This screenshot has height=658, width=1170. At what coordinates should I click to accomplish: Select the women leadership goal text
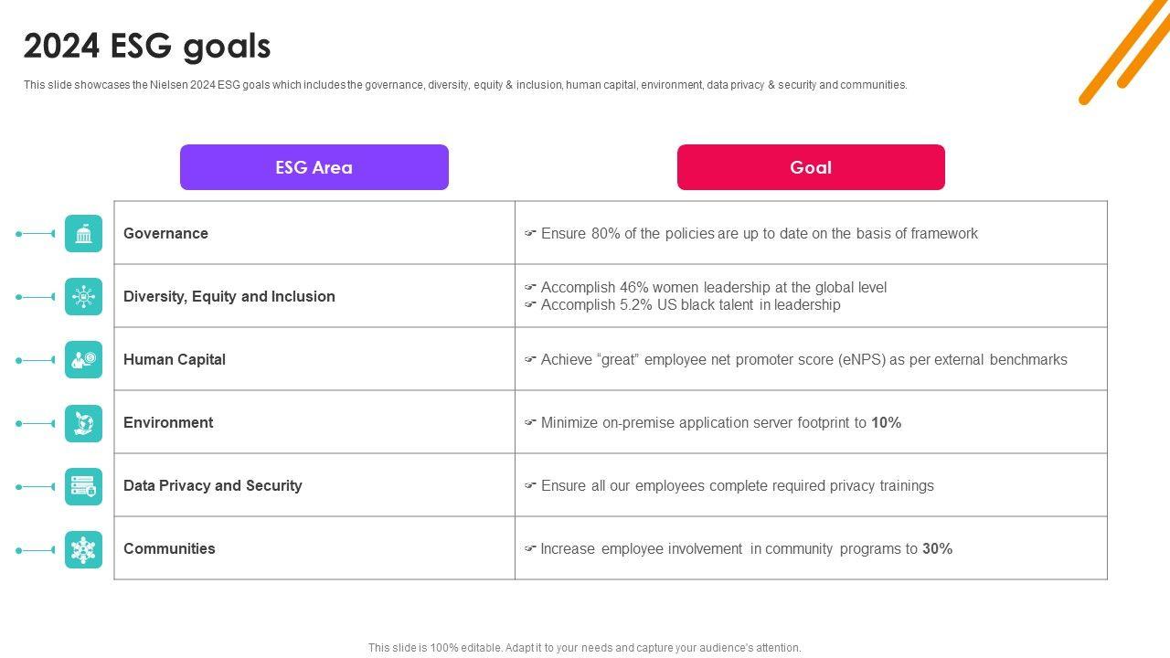point(713,287)
